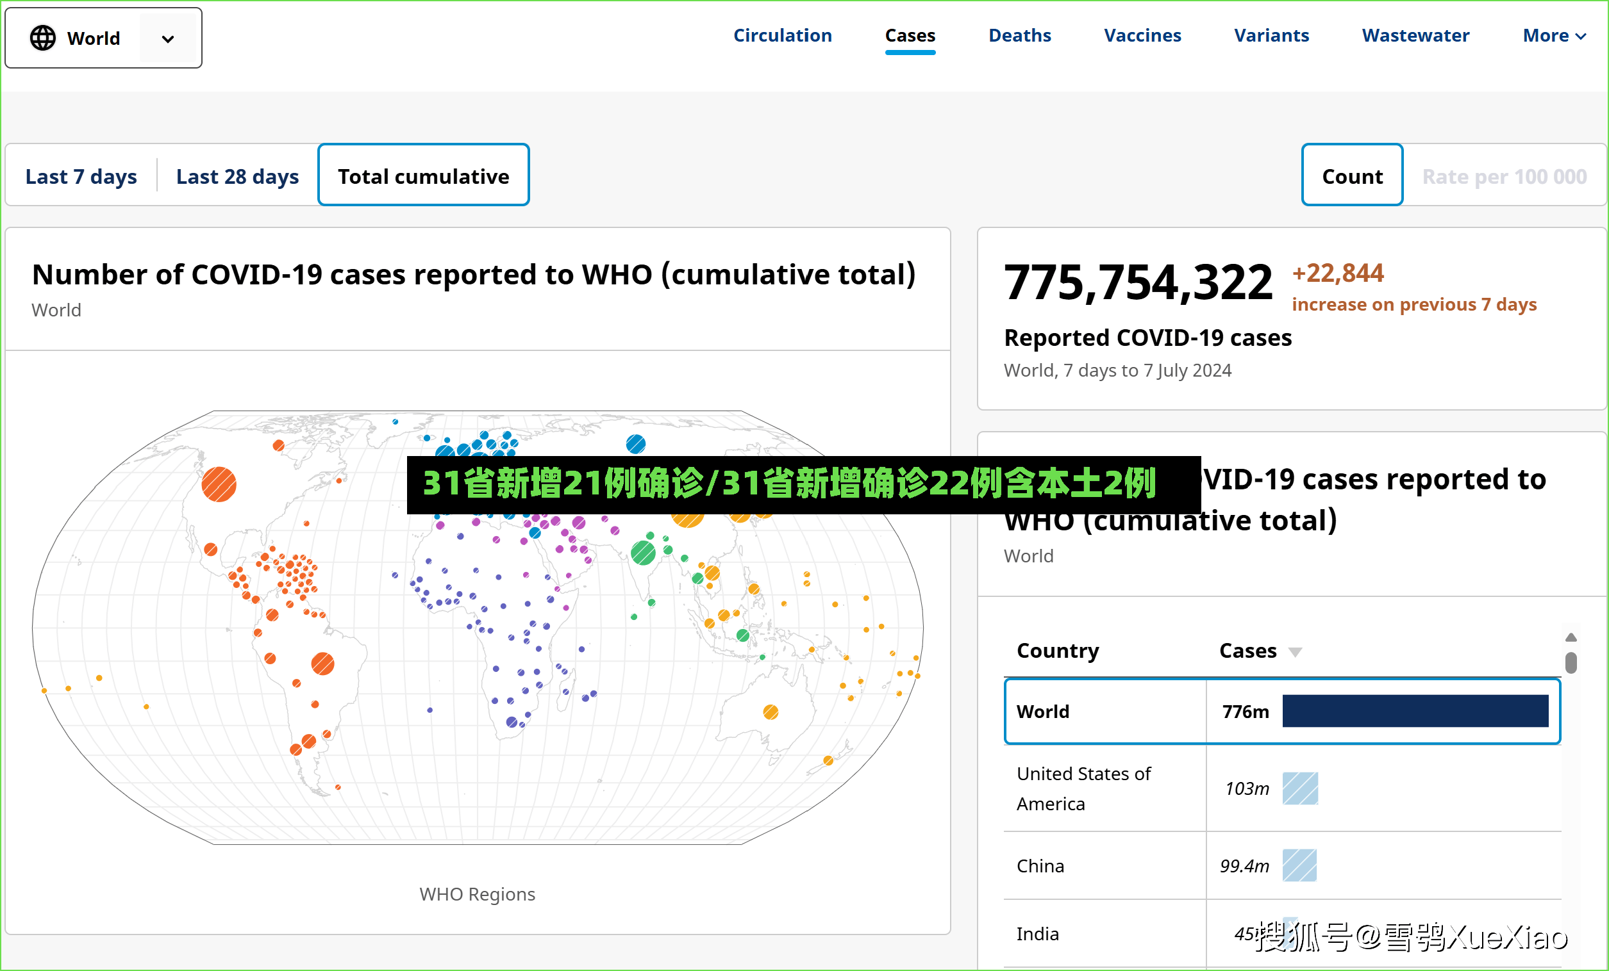Image resolution: width=1609 pixels, height=971 pixels.
Task: Switch to the Deaths tab
Action: (x=1019, y=35)
